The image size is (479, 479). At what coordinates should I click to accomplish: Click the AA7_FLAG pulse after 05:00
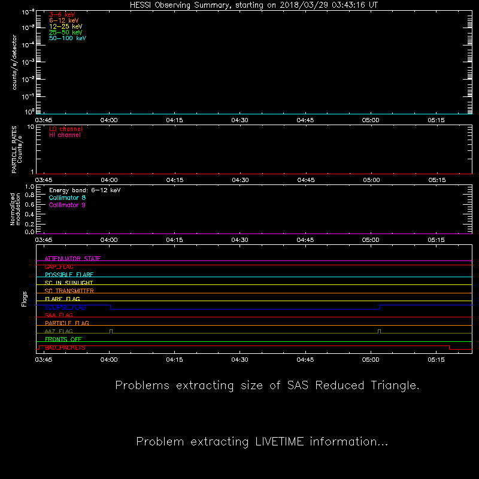pyautogui.click(x=379, y=332)
